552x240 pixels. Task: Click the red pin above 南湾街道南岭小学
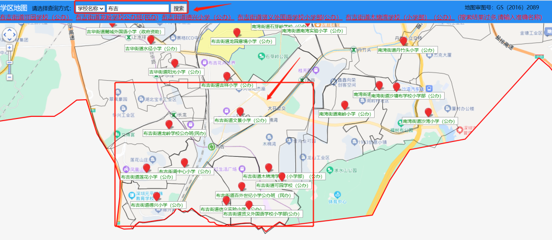click(x=344, y=105)
